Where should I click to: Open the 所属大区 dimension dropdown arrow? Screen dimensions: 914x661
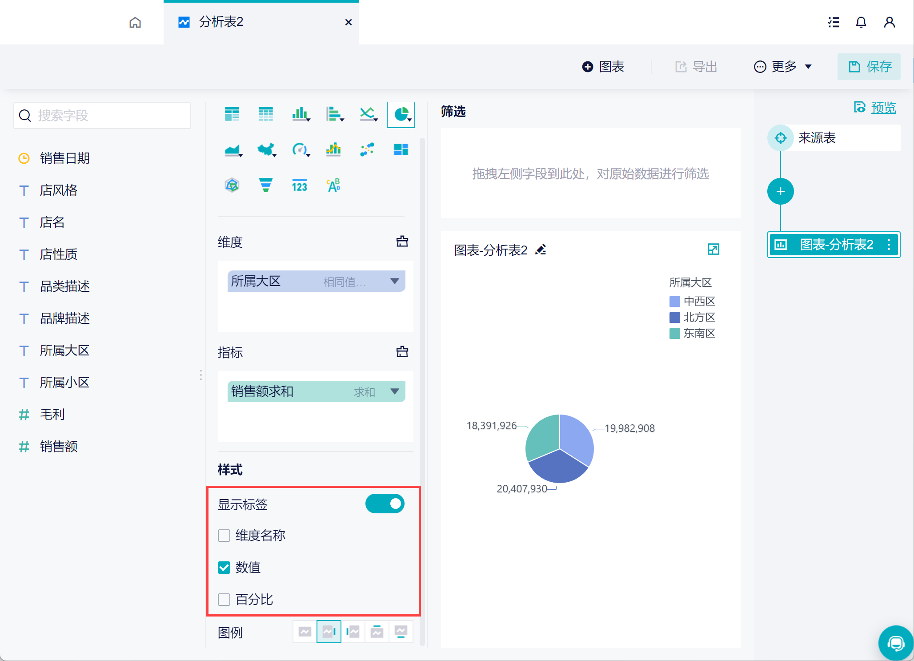coord(394,281)
